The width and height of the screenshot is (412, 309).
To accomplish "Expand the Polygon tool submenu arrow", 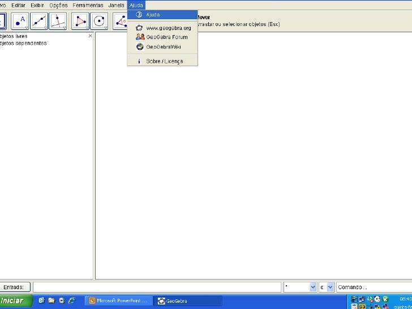I will pos(87,28).
